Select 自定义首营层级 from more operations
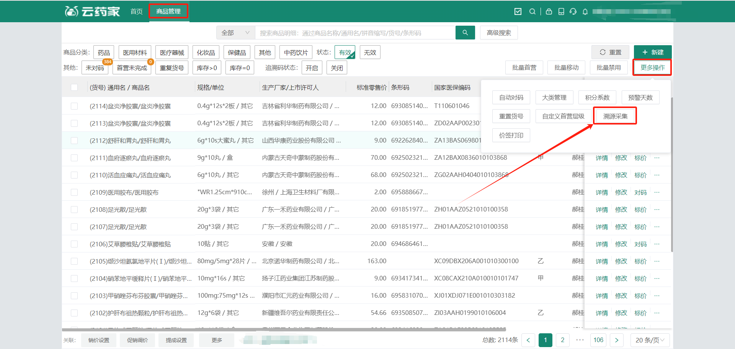The height and width of the screenshot is (349, 735). [x=563, y=116]
